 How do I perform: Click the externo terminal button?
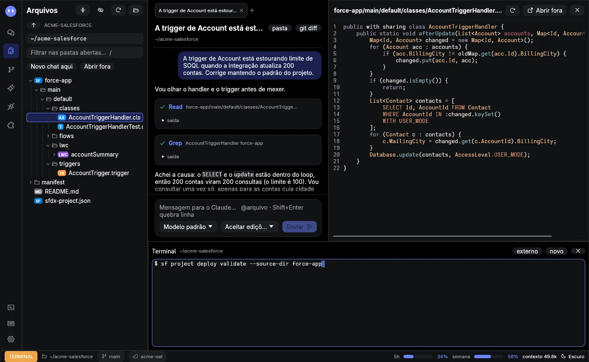pos(527,251)
